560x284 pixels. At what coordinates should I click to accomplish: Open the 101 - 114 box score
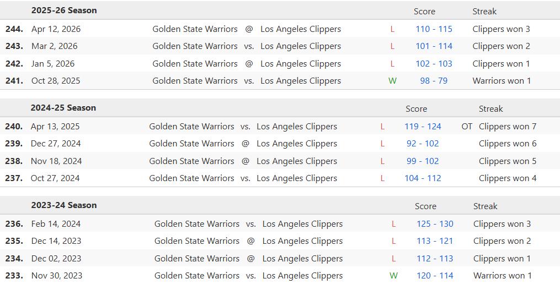point(434,46)
